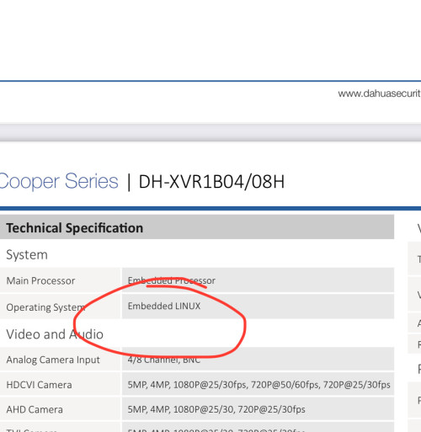Select the DH-XVR1B04/08H model number
The height and width of the screenshot is (432, 421).
click(211, 182)
